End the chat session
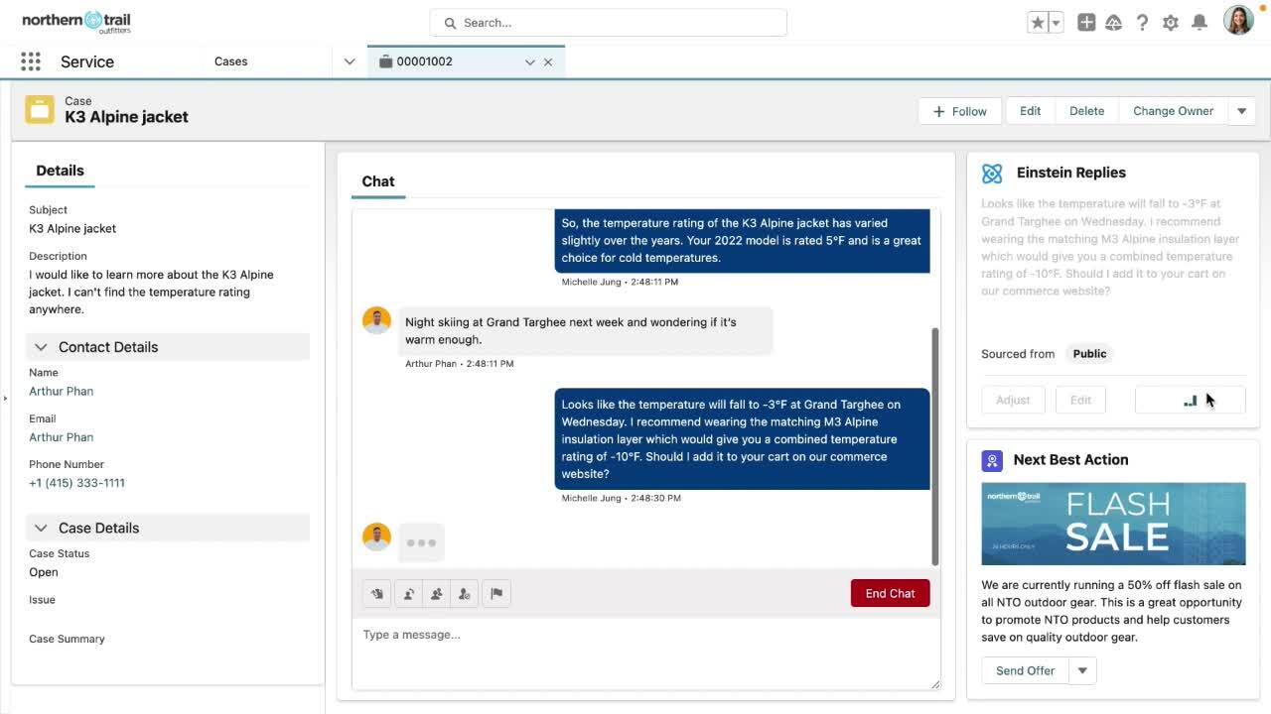Screen dimensions: 1271x714 tap(890, 593)
